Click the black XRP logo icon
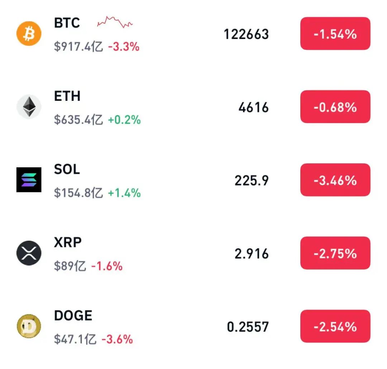Viewport: 387px width, 369px height. 29,253
